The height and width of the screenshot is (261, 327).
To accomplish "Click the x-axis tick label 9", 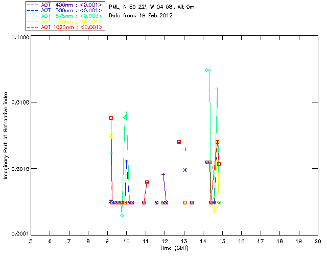I will [x=107, y=241].
